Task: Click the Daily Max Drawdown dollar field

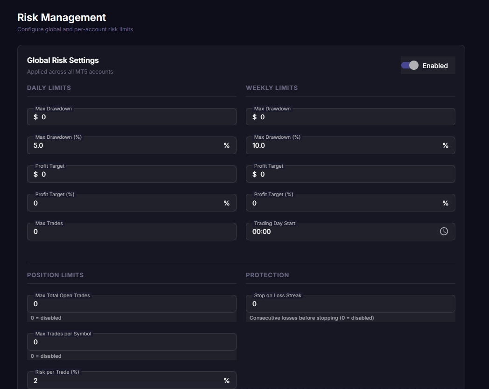Action: [135, 117]
